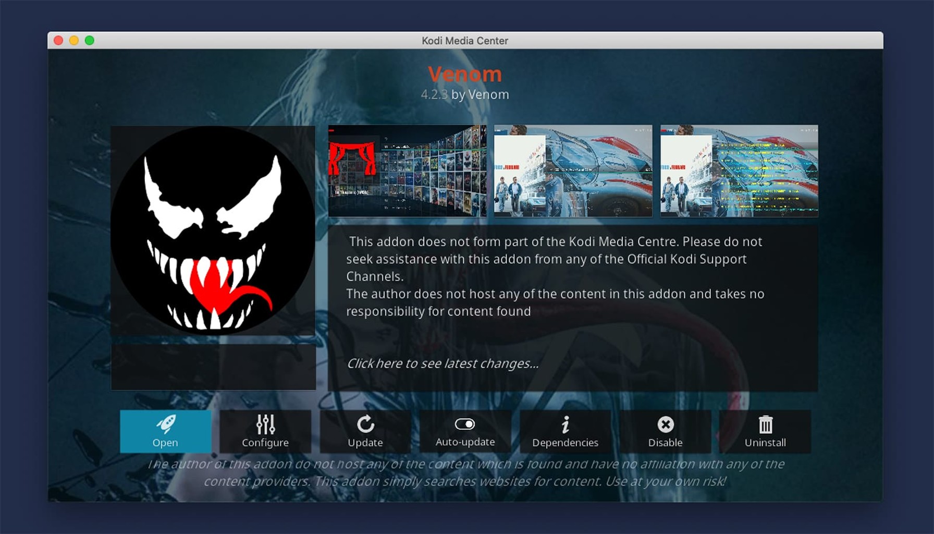Open the third screenshot with source list overlay
The height and width of the screenshot is (534, 934).
click(739, 171)
